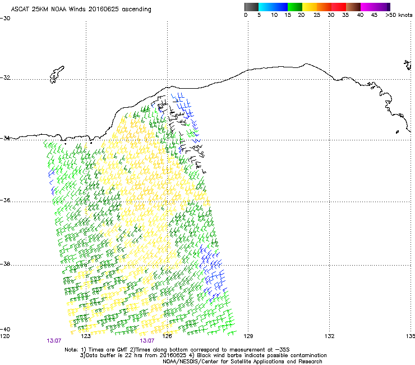Viewport: 415px width, 365px height.
Task: Click the legend label 25
Action: coord(317,15)
